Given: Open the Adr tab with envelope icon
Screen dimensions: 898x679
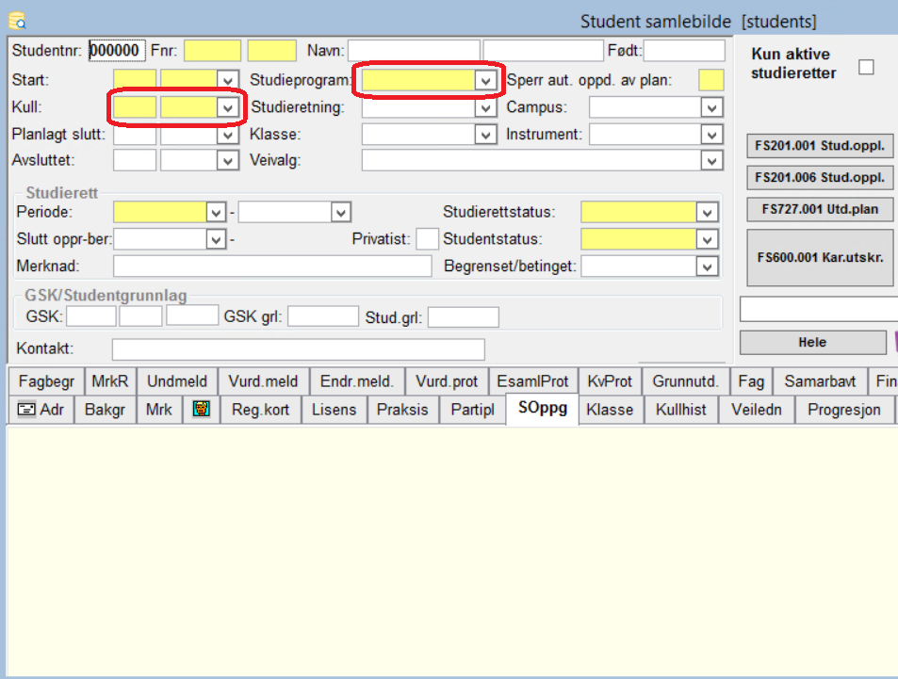Looking at the screenshot, I should pos(41,410).
